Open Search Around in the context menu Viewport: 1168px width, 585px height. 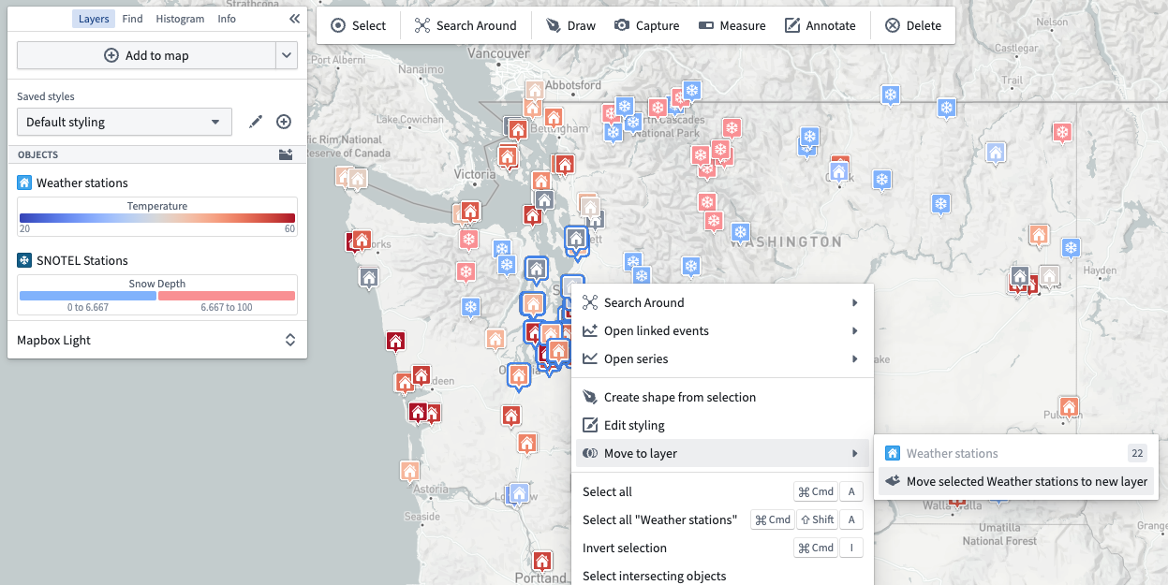pyautogui.click(x=722, y=302)
